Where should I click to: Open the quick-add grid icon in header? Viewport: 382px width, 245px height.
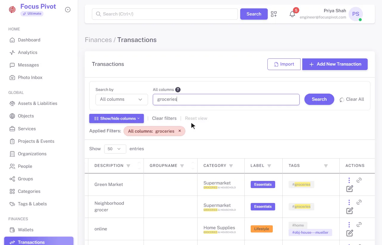click(274, 14)
